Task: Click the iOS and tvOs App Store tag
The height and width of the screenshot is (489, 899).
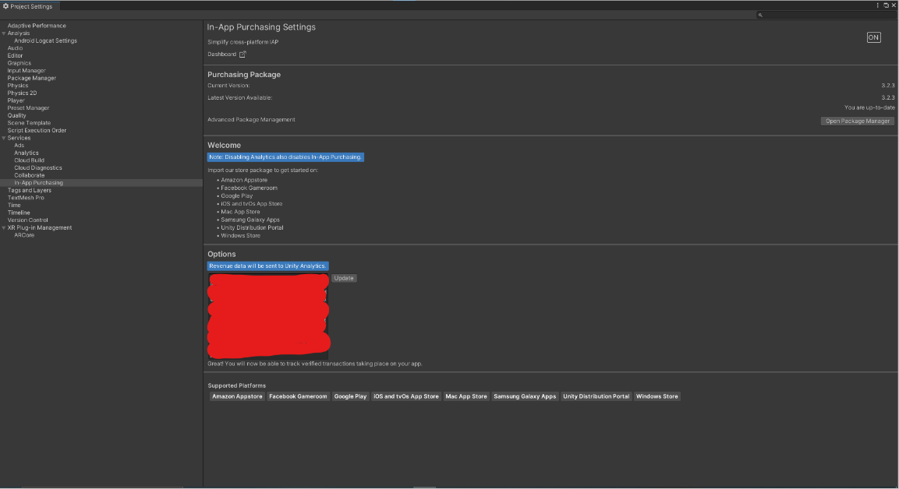Action: (406, 396)
